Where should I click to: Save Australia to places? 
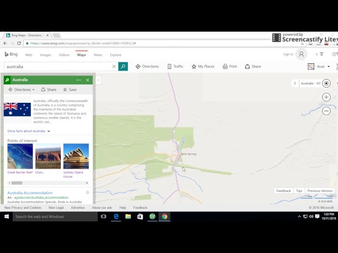(x=70, y=90)
